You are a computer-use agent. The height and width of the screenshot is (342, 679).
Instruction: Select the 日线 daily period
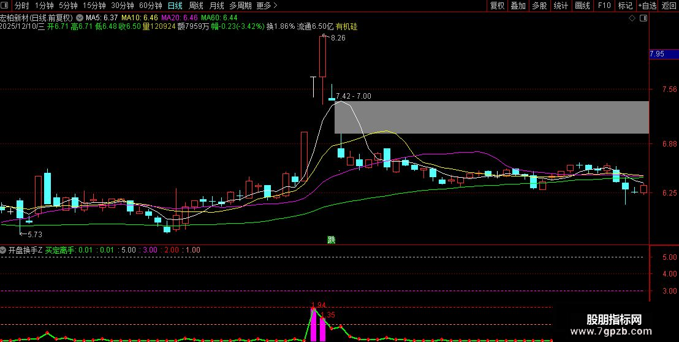[175, 6]
